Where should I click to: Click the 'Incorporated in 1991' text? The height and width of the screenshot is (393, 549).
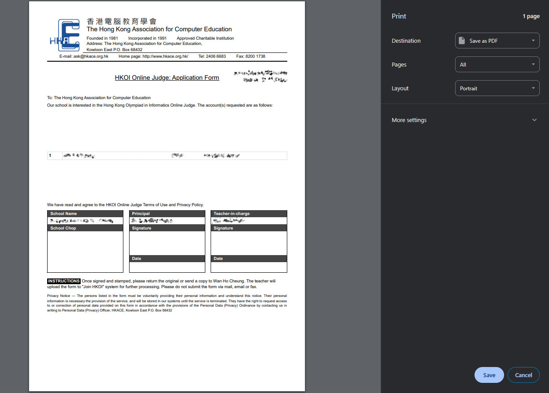(x=147, y=38)
